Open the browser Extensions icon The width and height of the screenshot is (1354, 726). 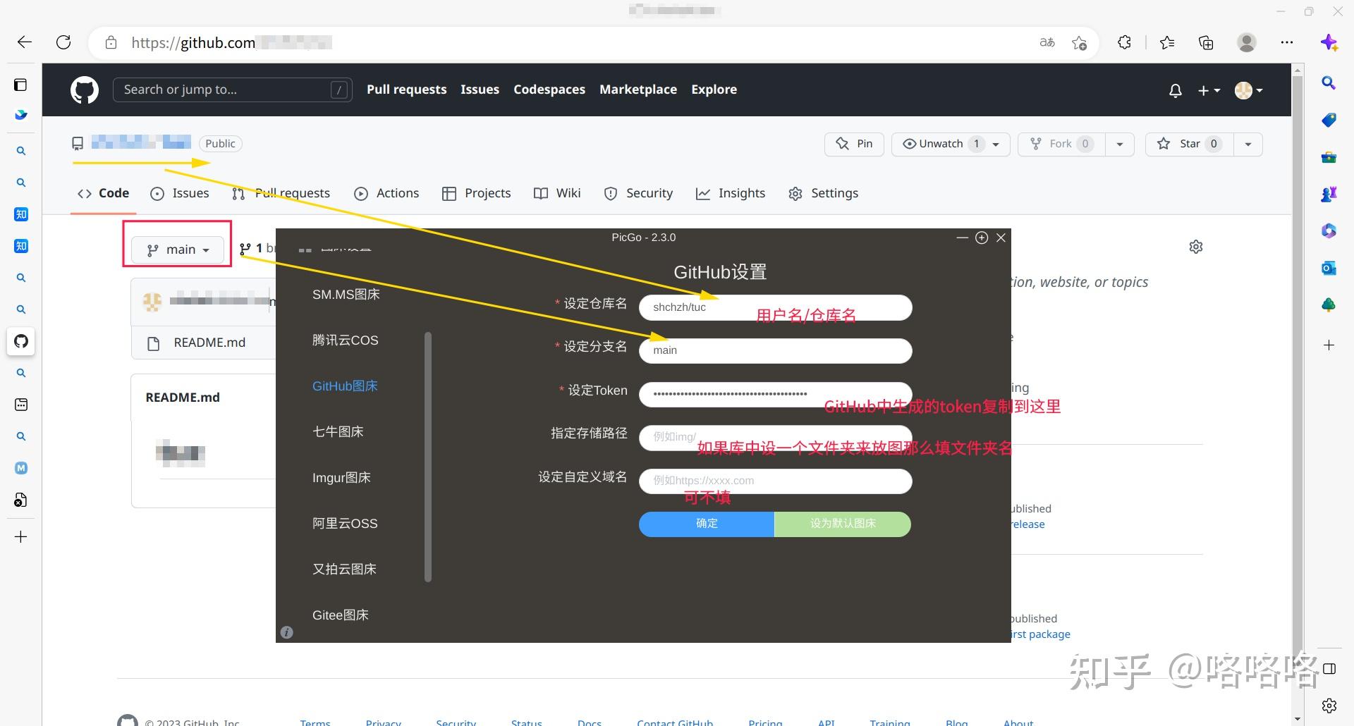1124,42
